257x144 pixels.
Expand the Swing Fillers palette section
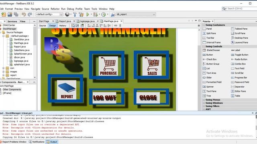coord(204,106)
